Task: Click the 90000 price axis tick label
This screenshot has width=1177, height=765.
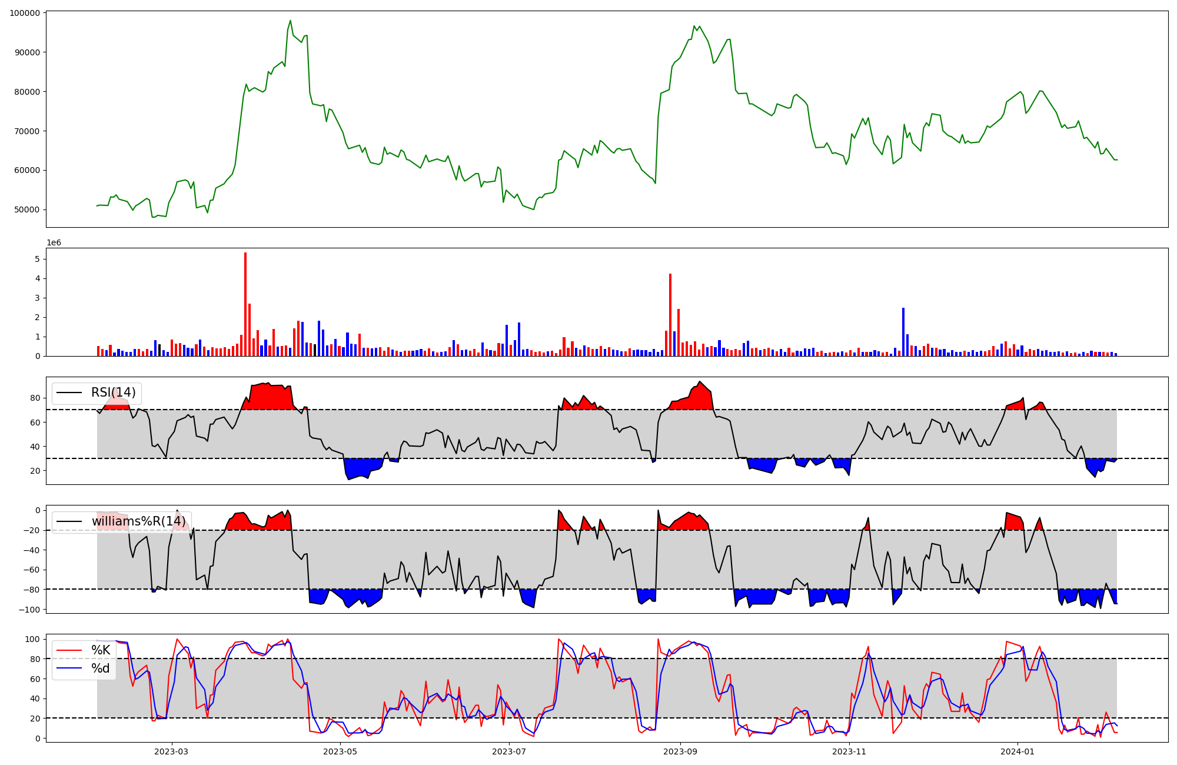Action: (x=27, y=52)
